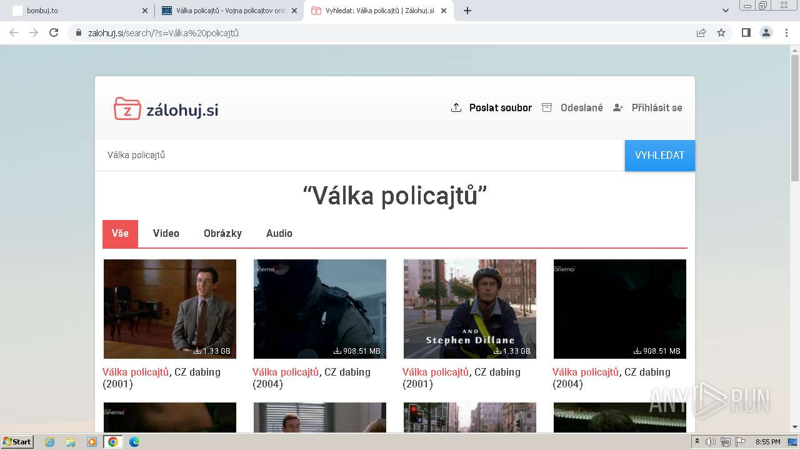Select the Video filter tab
800x450 pixels.
pos(166,233)
